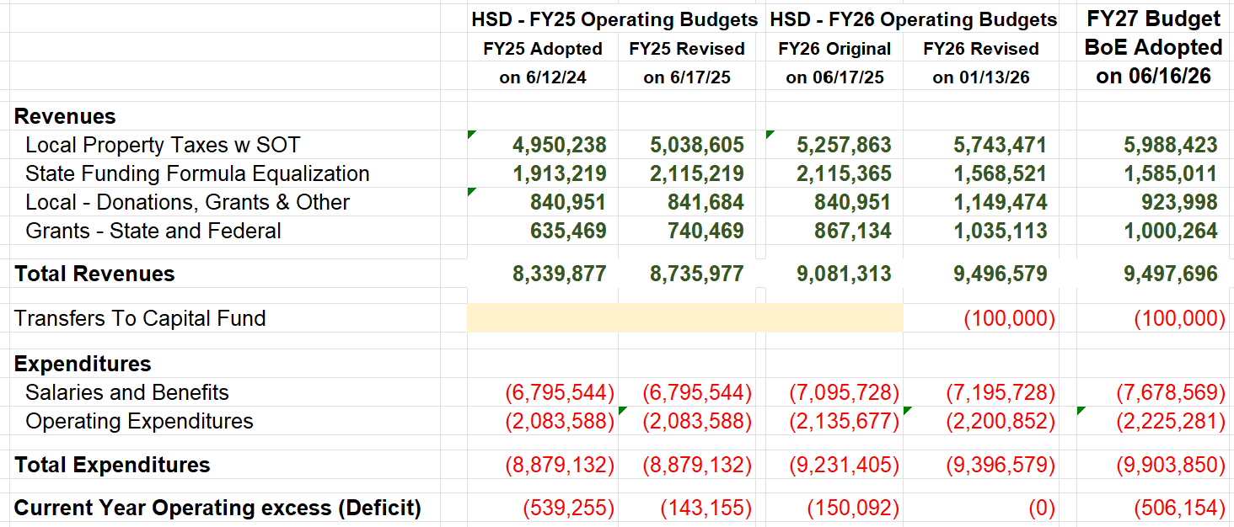
Task: Select donations value 841,684
Action: pyautogui.click(x=706, y=202)
